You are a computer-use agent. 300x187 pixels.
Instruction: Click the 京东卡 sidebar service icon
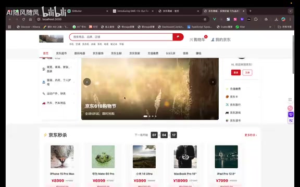(x=227, y=97)
